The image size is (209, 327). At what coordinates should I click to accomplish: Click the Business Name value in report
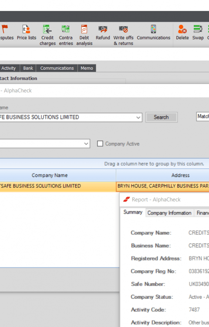(x=199, y=245)
